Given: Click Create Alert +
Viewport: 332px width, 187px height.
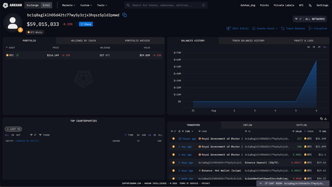Looking at the screenshot, I should tap(264, 28).
